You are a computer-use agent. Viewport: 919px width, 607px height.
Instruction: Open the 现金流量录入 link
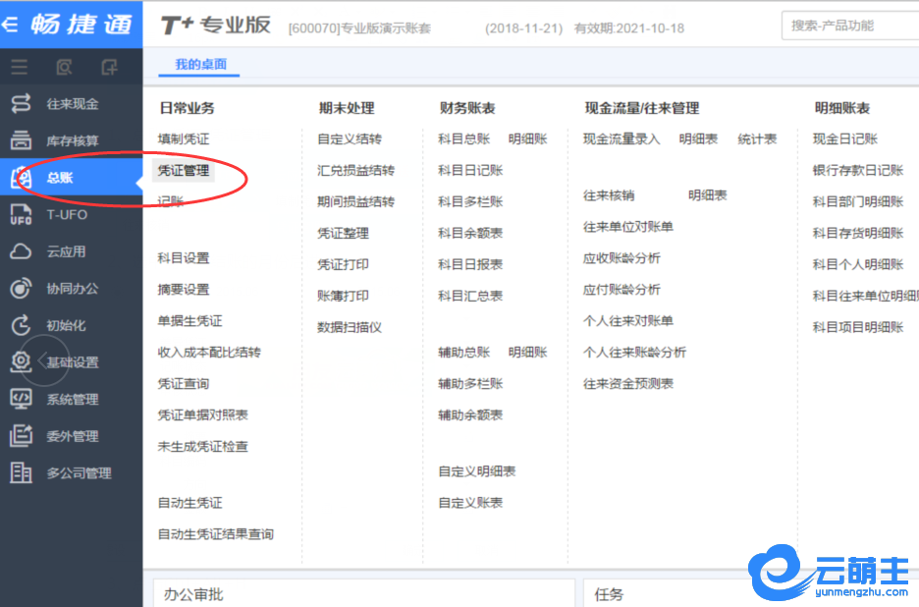coord(622,139)
